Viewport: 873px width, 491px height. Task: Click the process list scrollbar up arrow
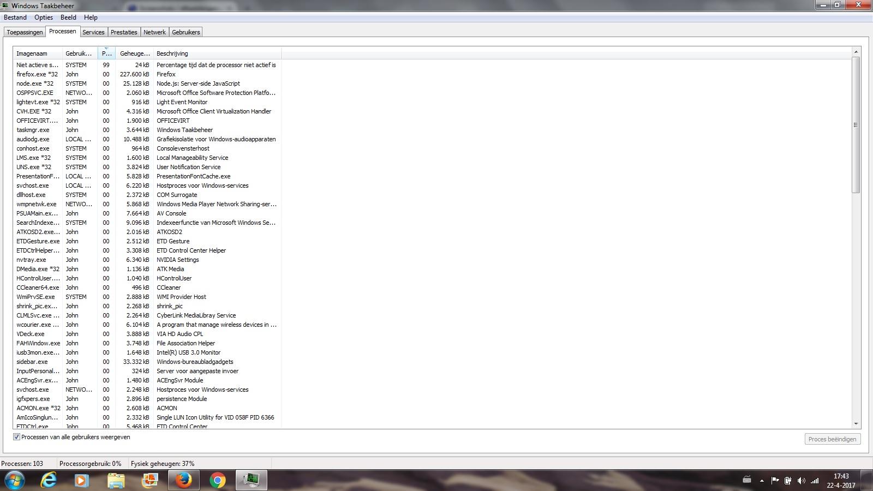[x=856, y=52]
